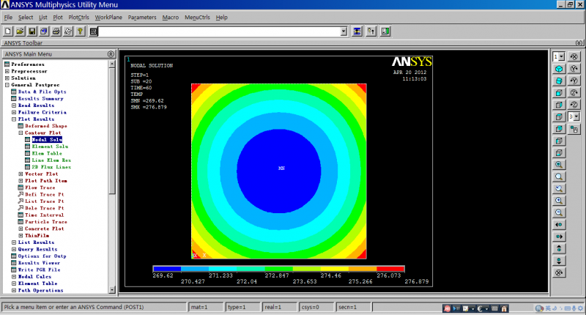
Task: Open Results Summary item
Action: tap(41, 99)
